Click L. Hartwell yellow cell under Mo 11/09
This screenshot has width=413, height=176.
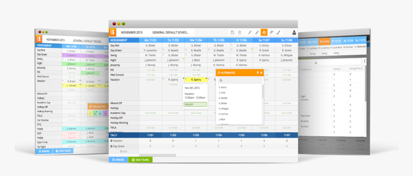coord(72,85)
